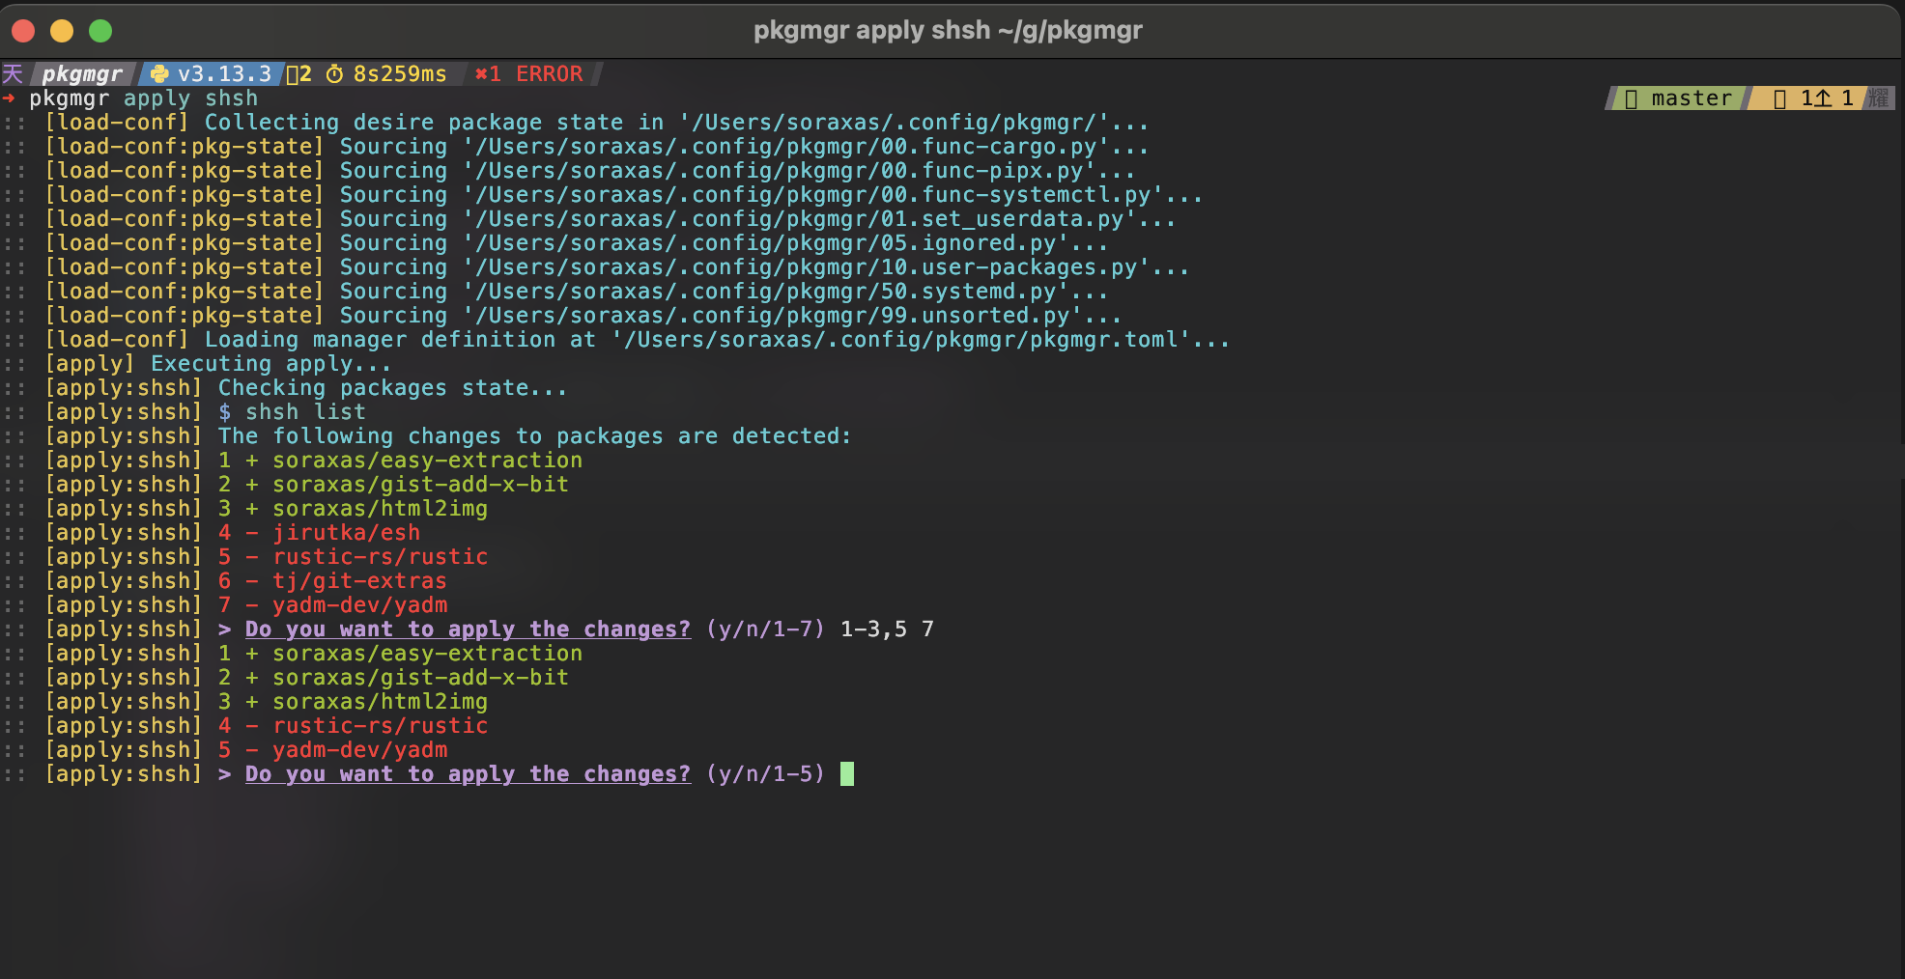Screen dimensions: 1905x979
Task: Click the '1↑ 1' git status indicator
Action: (1827, 98)
